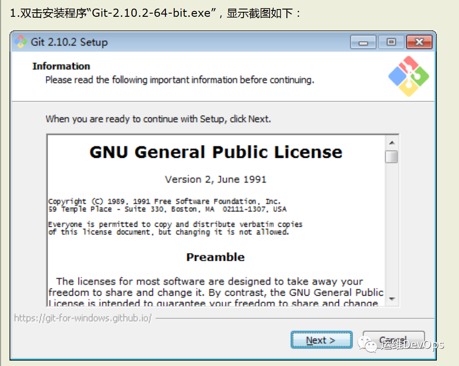
Task: Click "When you are ready to continue" text
Action: coord(159,119)
